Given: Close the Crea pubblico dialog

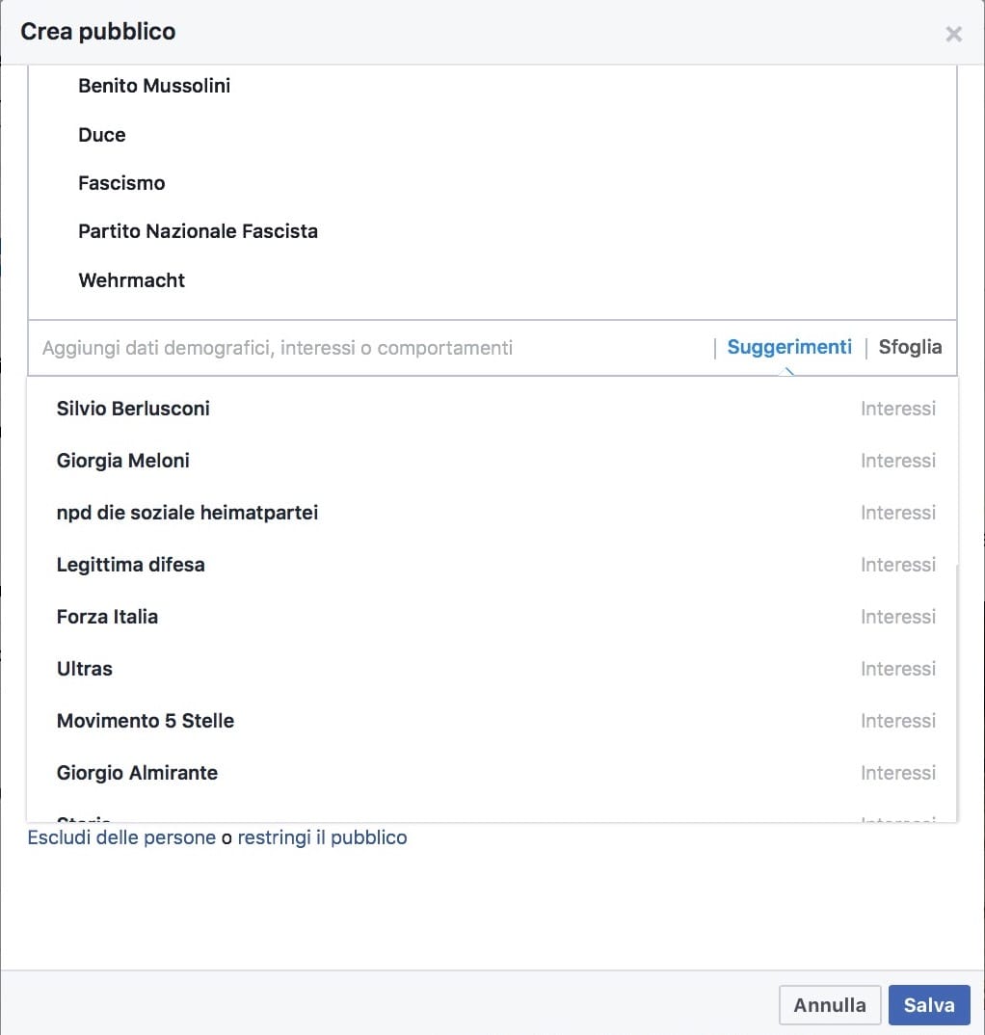Looking at the screenshot, I should click(x=953, y=35).
